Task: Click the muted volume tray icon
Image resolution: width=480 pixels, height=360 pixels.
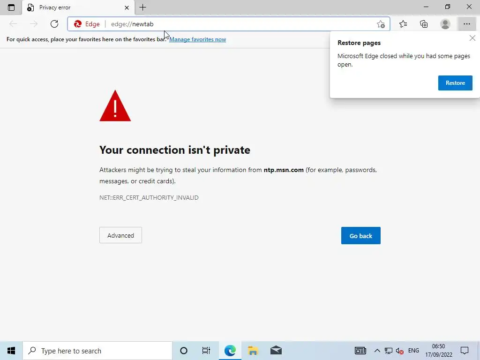Action: pyautogui.click(x=399, y=351)
